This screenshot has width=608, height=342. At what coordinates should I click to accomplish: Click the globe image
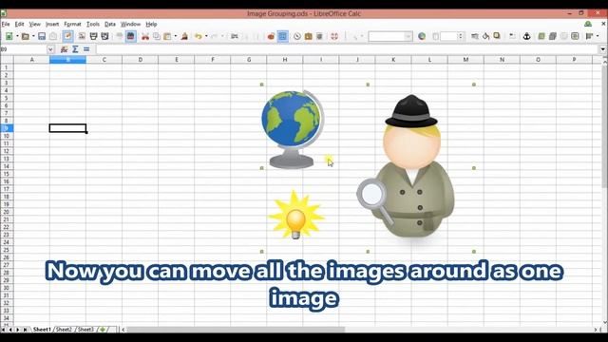[293, 129]
